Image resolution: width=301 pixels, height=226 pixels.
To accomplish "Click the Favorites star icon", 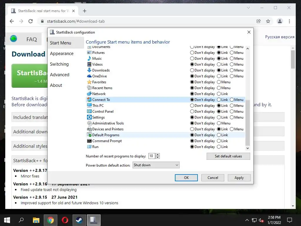I will point(89,82).
